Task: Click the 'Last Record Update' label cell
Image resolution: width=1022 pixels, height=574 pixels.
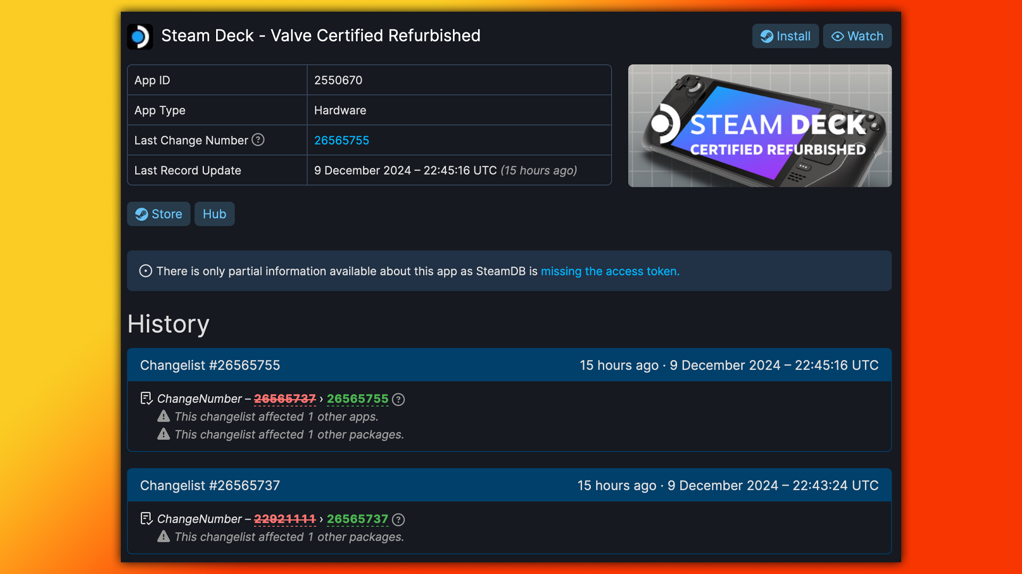Action: 217,171
